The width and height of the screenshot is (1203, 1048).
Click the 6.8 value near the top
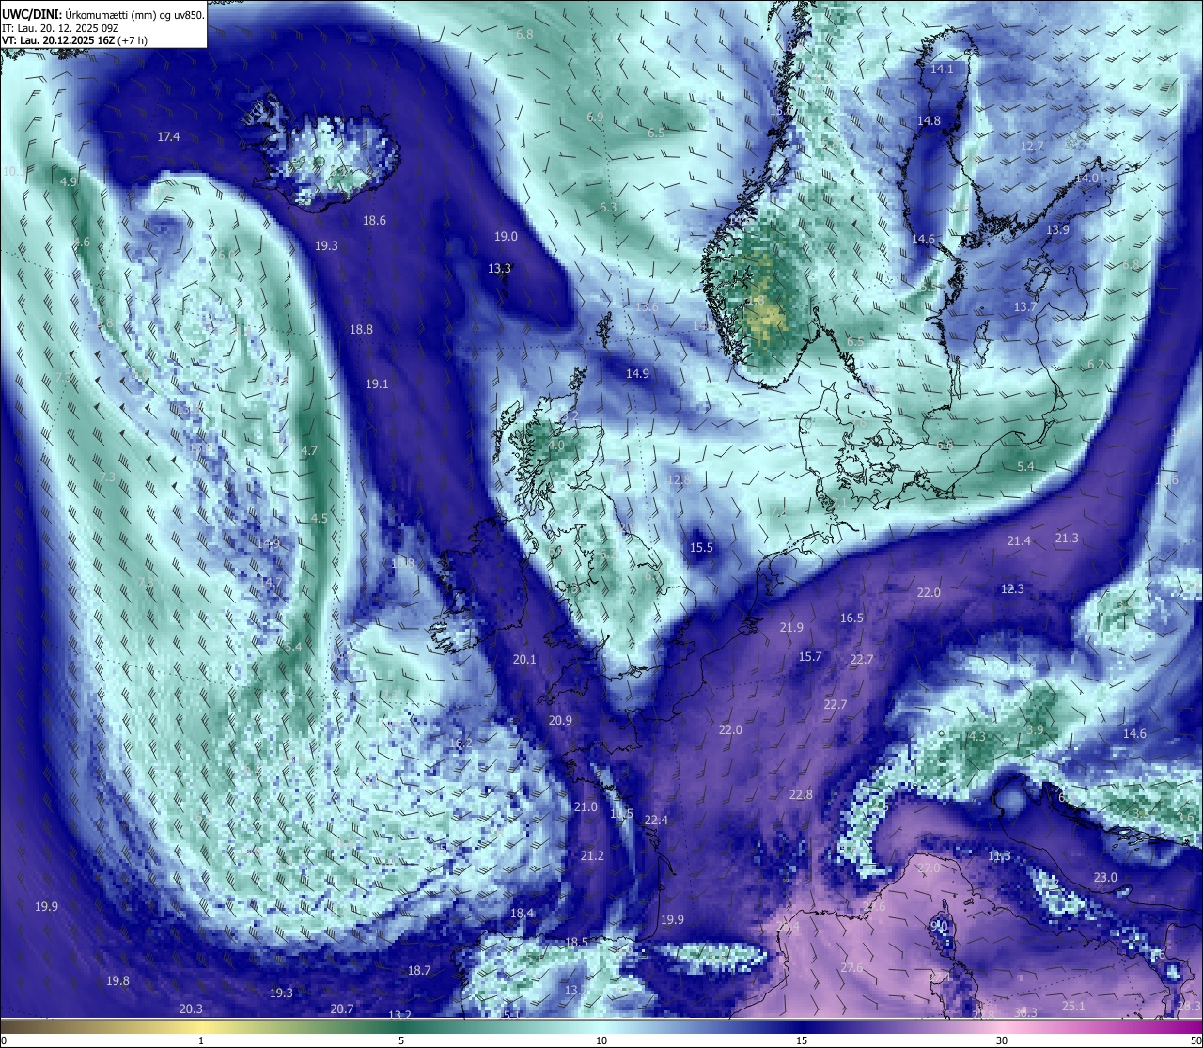pos(524,35)
